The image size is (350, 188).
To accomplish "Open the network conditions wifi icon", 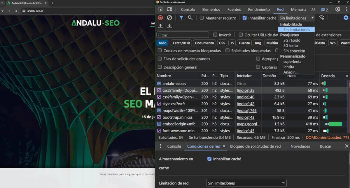I will tap(322, 18).
